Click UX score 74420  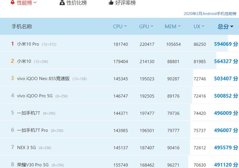pos(200,113)
